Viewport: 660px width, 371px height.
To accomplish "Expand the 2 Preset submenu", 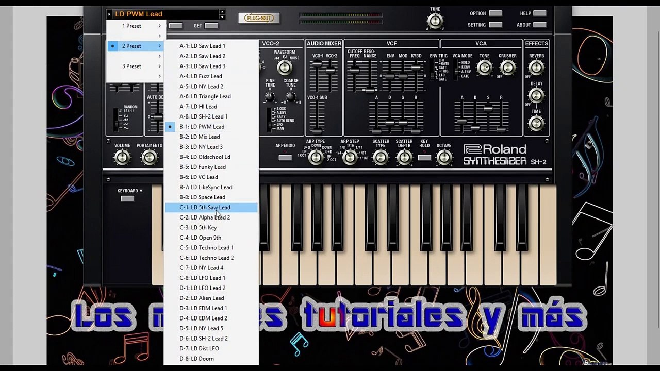I will [x=136, y=46].
